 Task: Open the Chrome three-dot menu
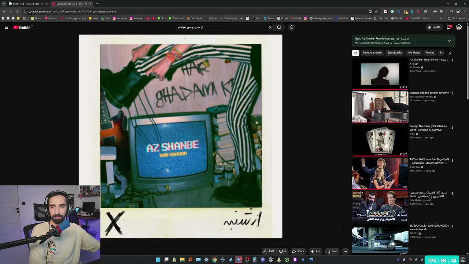coord(465,11)
